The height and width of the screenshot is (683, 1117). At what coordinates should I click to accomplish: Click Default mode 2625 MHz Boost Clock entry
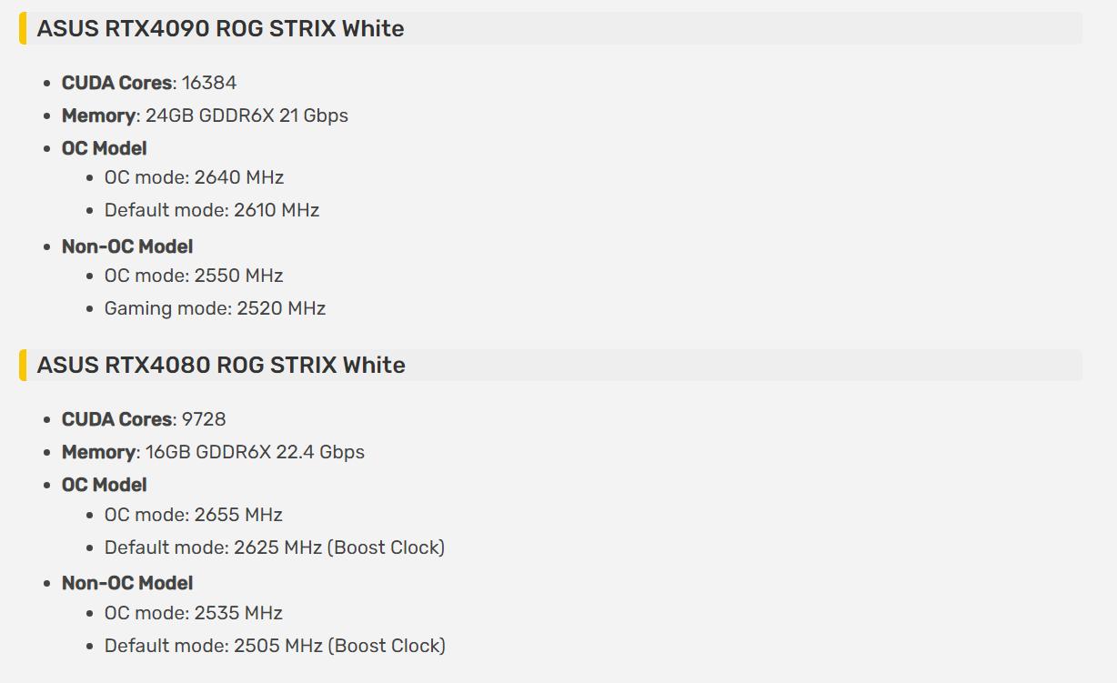pyautogui.click(x=274, y=547)
